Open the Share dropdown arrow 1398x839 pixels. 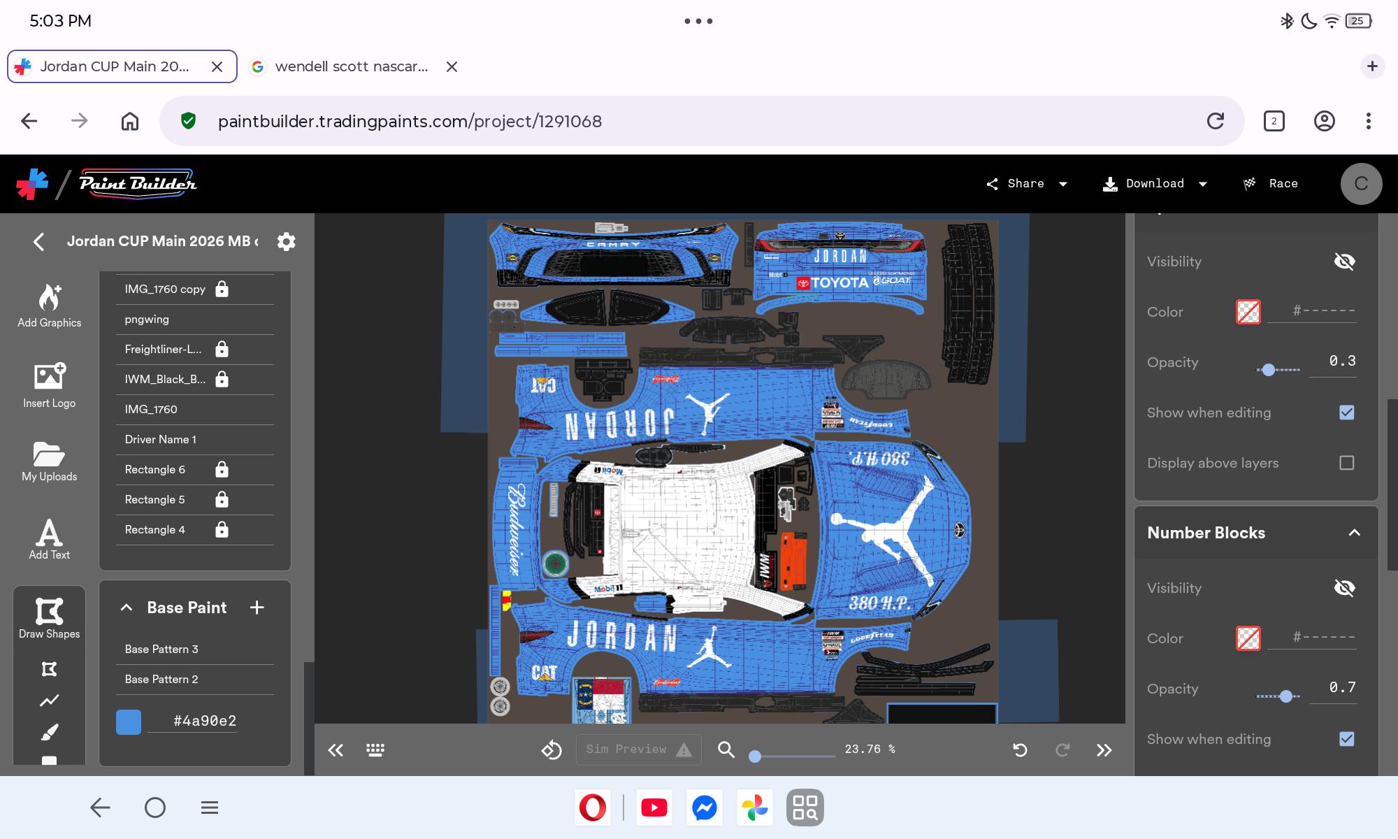pos(1063,184)
